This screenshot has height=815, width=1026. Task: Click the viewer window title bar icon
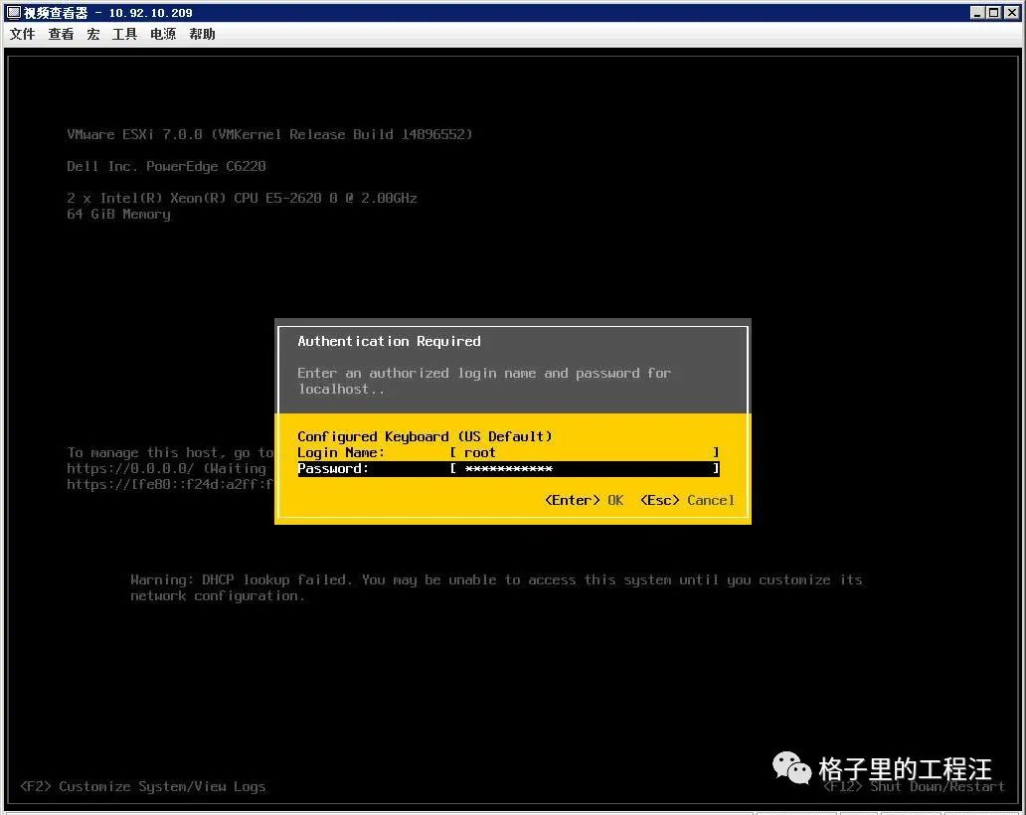[x=14, y=12]
